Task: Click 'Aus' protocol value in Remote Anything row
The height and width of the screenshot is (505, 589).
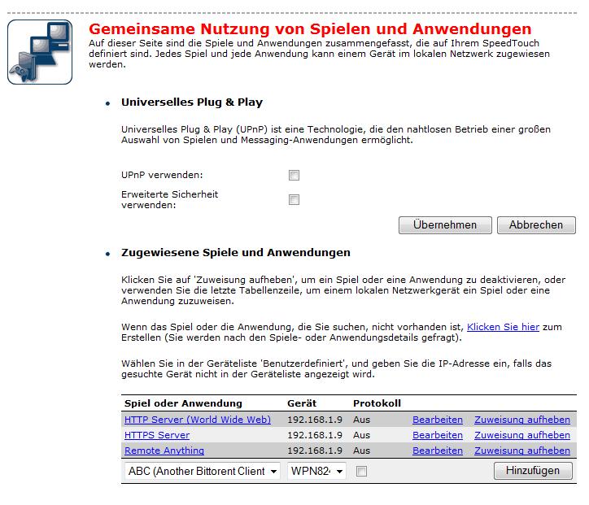Action: [x=361, y=451]
